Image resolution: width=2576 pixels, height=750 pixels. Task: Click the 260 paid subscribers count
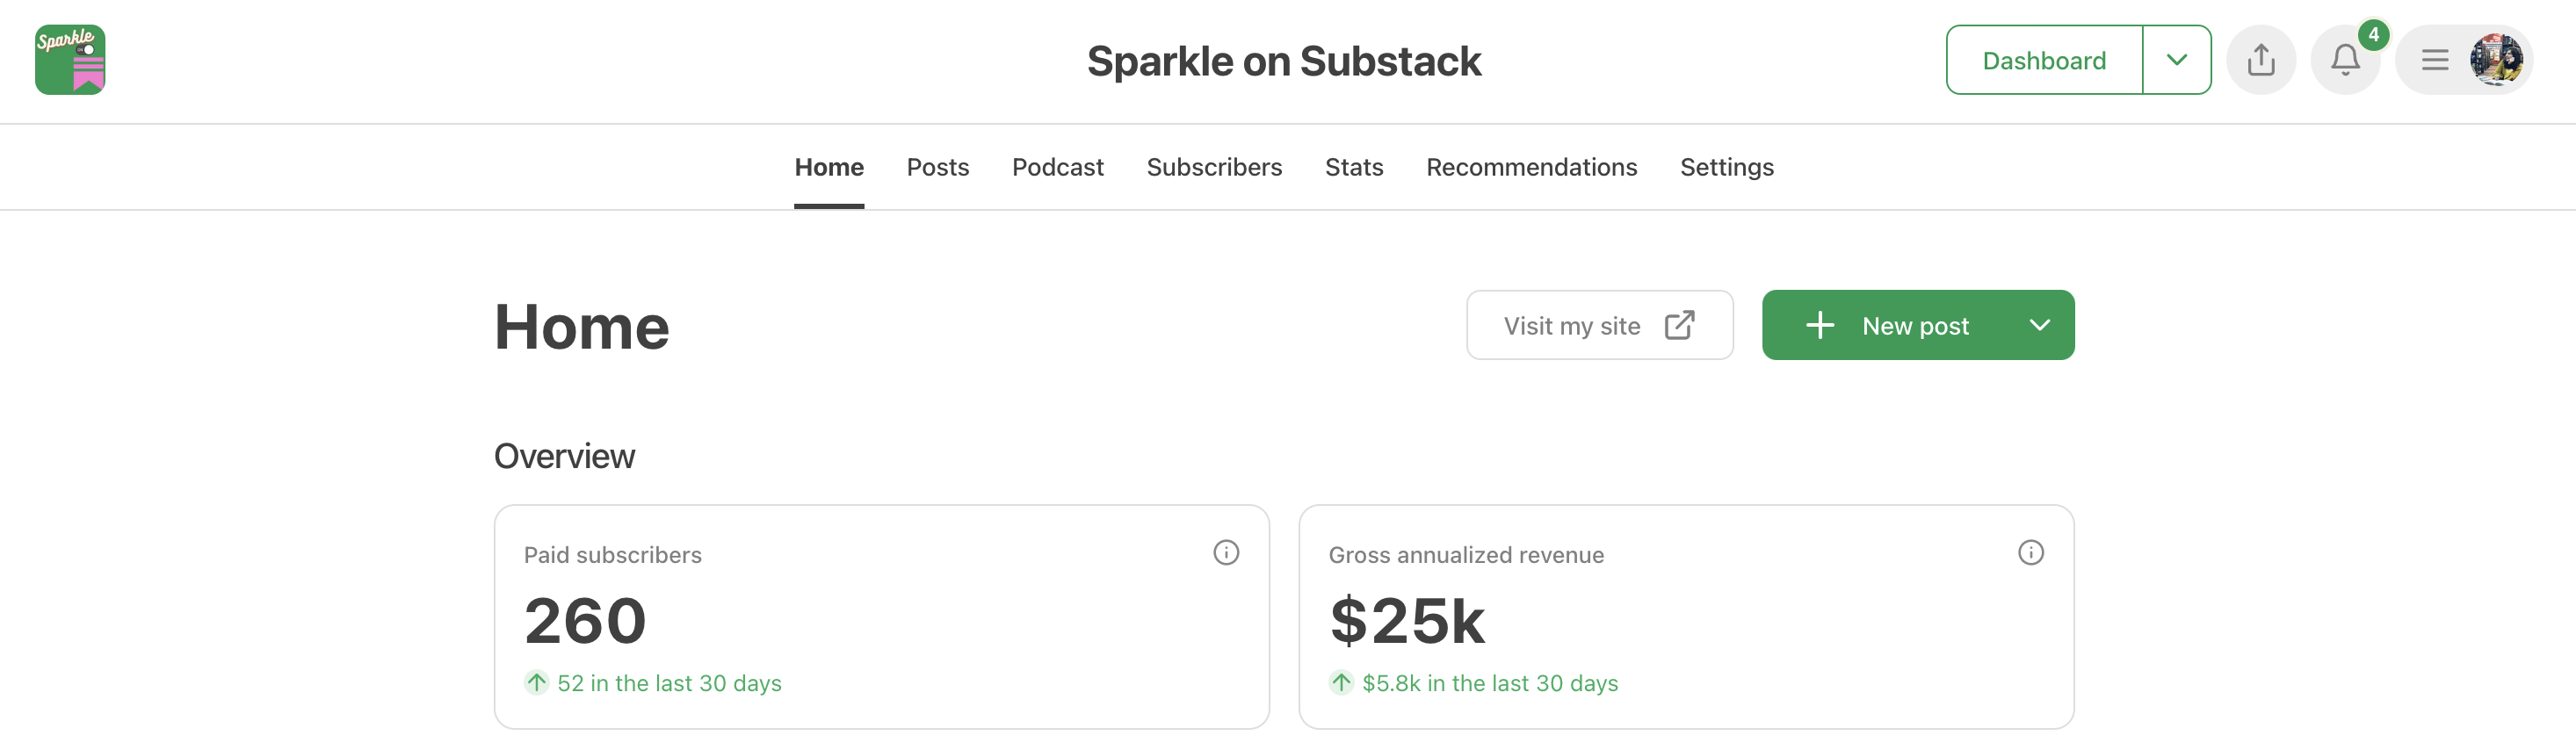585,620
